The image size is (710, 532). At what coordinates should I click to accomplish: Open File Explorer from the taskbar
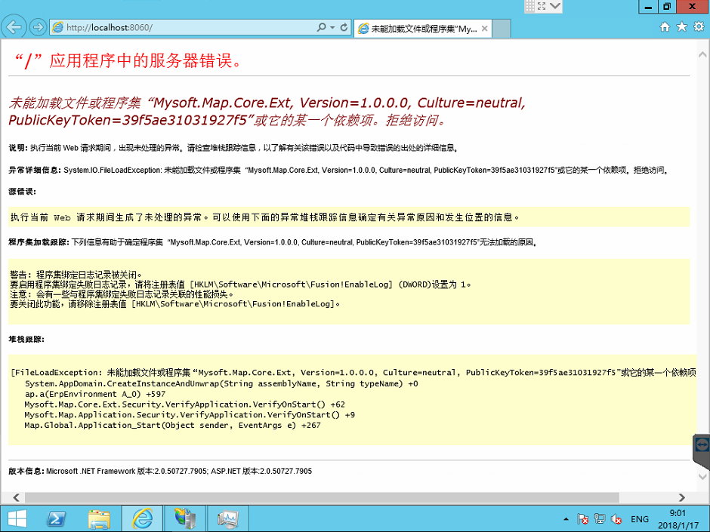point(99,518)
